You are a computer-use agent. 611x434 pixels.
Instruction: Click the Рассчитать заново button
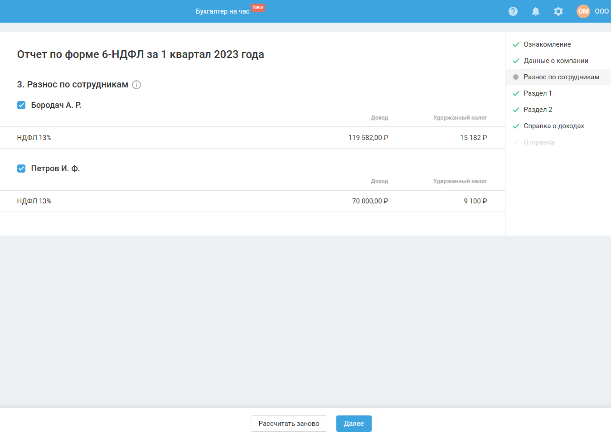pos(289,424)
